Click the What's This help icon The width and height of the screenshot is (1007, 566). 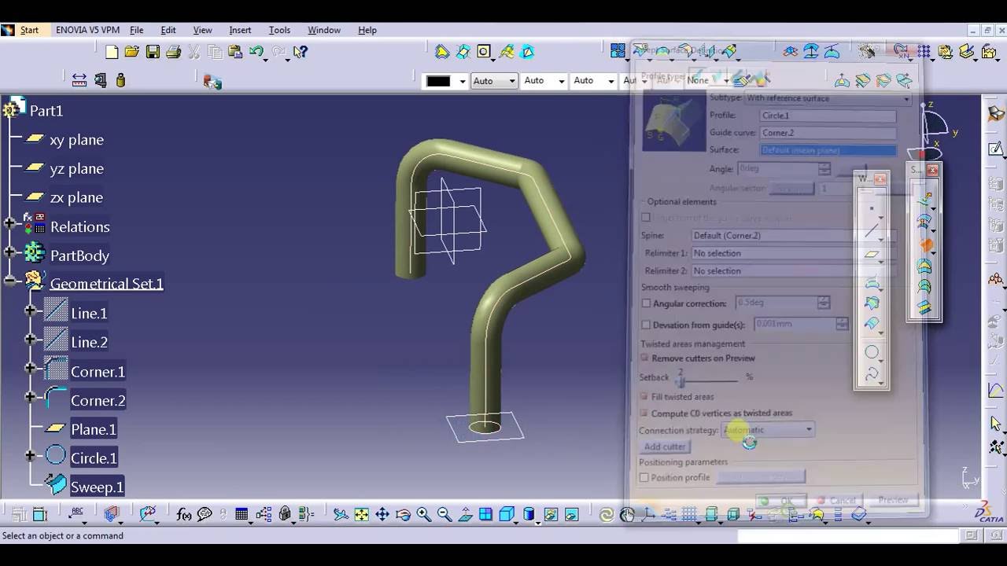coord(300,52)
